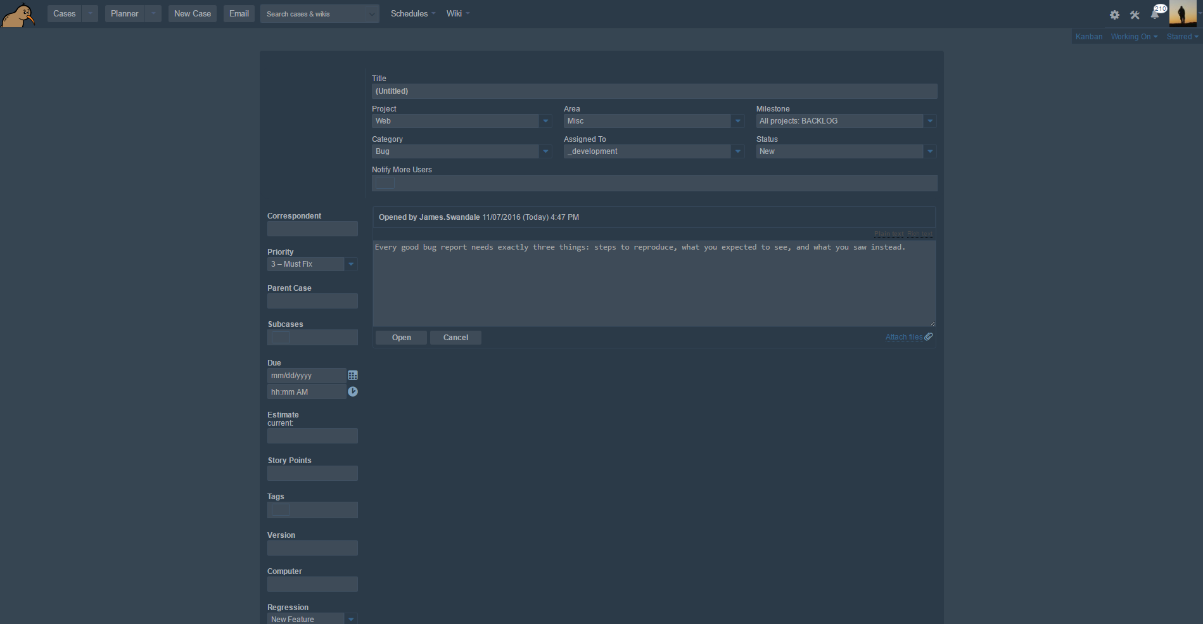Go to the Kanban link
Viewport: 1203px width, 624px height.
click(1088, 37)
